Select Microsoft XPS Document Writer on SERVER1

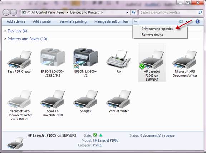point(20,105)
